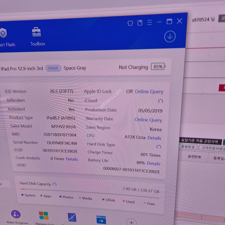Click the 7.90 GB / 238.37 GB capacity text
225x225 pixels.
coord(141,190)
